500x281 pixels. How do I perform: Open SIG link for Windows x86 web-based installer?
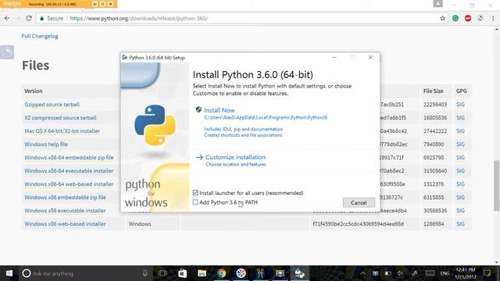[x=460, y=224]
